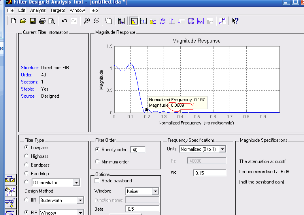Viewport: 304px width, 215px height.
Task: Choose the Bandstop filter type
Action: click(26, 173)
